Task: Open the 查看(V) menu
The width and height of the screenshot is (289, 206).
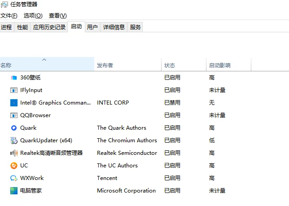Action: pyautogui.click(x=58, y=16)
